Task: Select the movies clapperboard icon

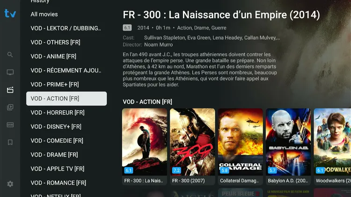Action: point(10,90)
